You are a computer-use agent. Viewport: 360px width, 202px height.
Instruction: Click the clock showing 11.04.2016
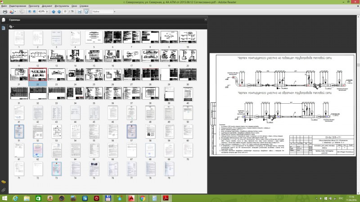coord(351,198)
